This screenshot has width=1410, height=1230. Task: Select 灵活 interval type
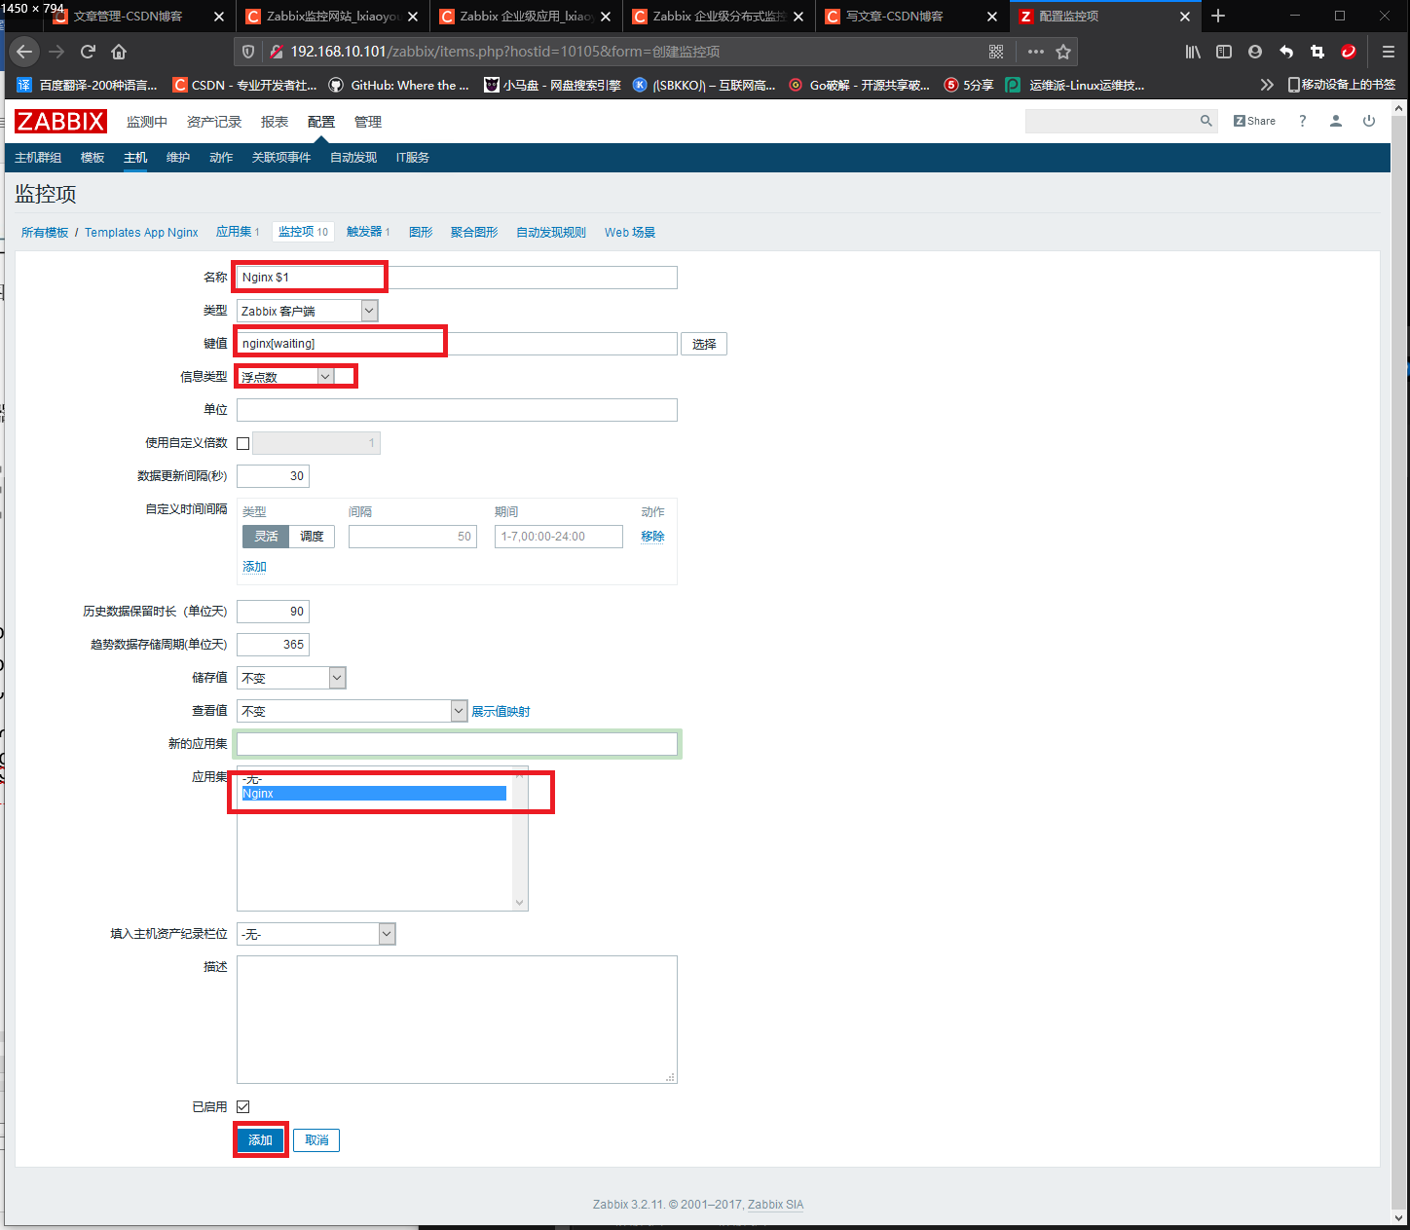(266, 537)
